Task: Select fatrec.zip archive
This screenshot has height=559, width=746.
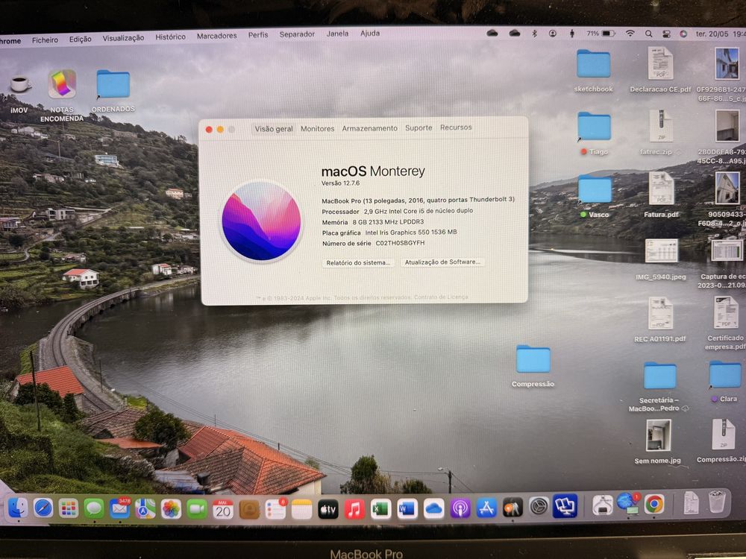Action: pos(660,133)
